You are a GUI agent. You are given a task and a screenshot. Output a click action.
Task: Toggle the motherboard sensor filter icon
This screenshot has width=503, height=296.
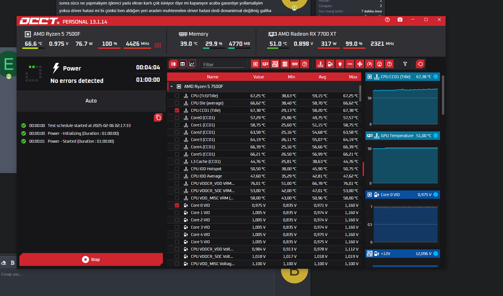[275, 64]
